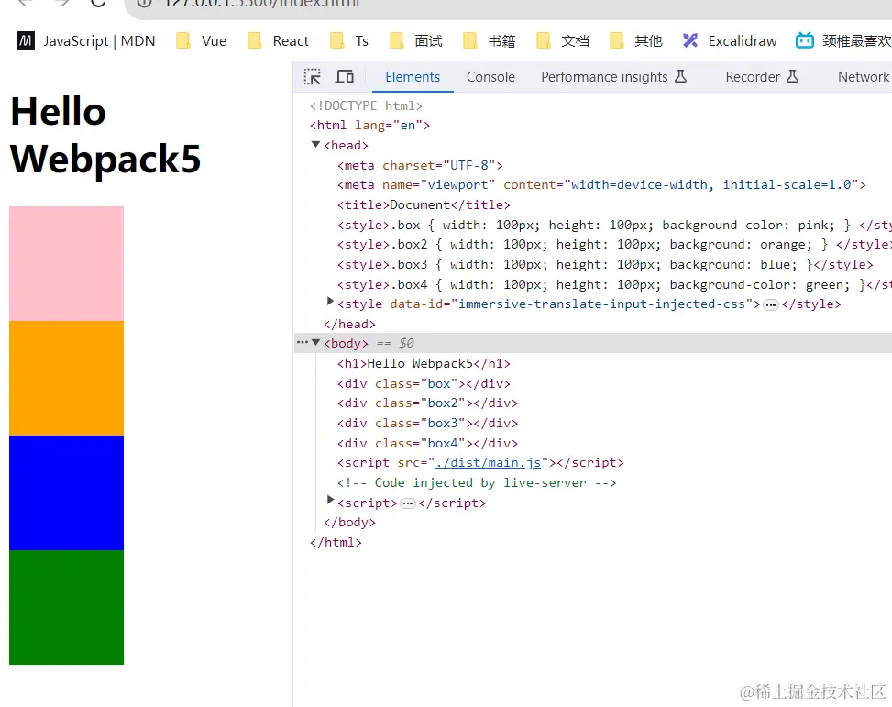Open the 书籍 bookmark folder

click(490, 41)
